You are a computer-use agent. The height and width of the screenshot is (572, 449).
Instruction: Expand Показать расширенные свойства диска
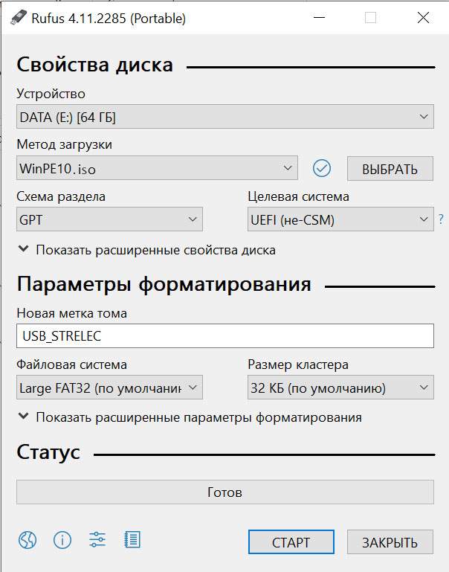tap(146, 250)
